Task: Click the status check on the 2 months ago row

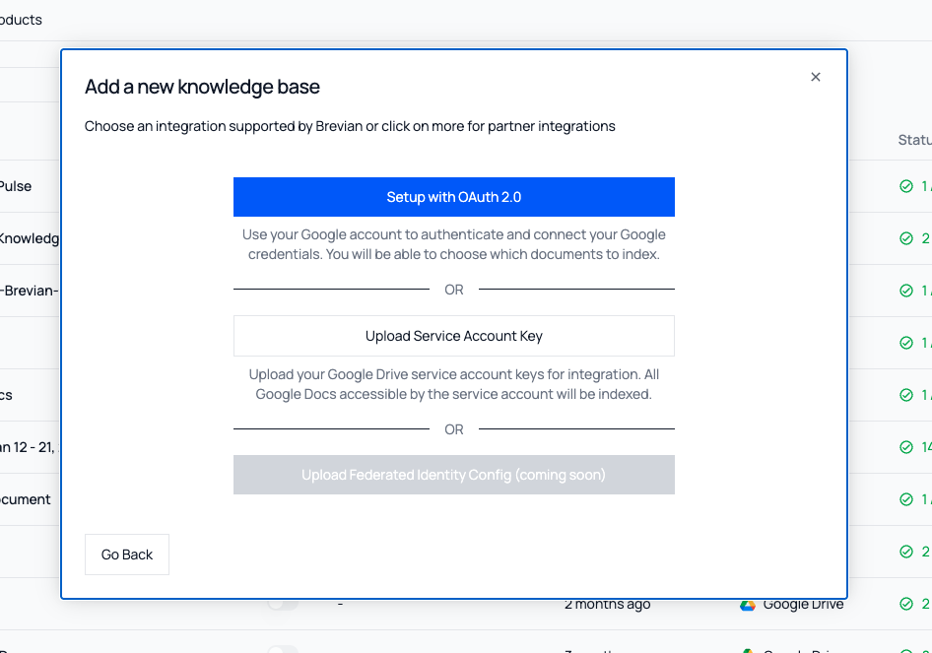Action: (x=906, y=604)
